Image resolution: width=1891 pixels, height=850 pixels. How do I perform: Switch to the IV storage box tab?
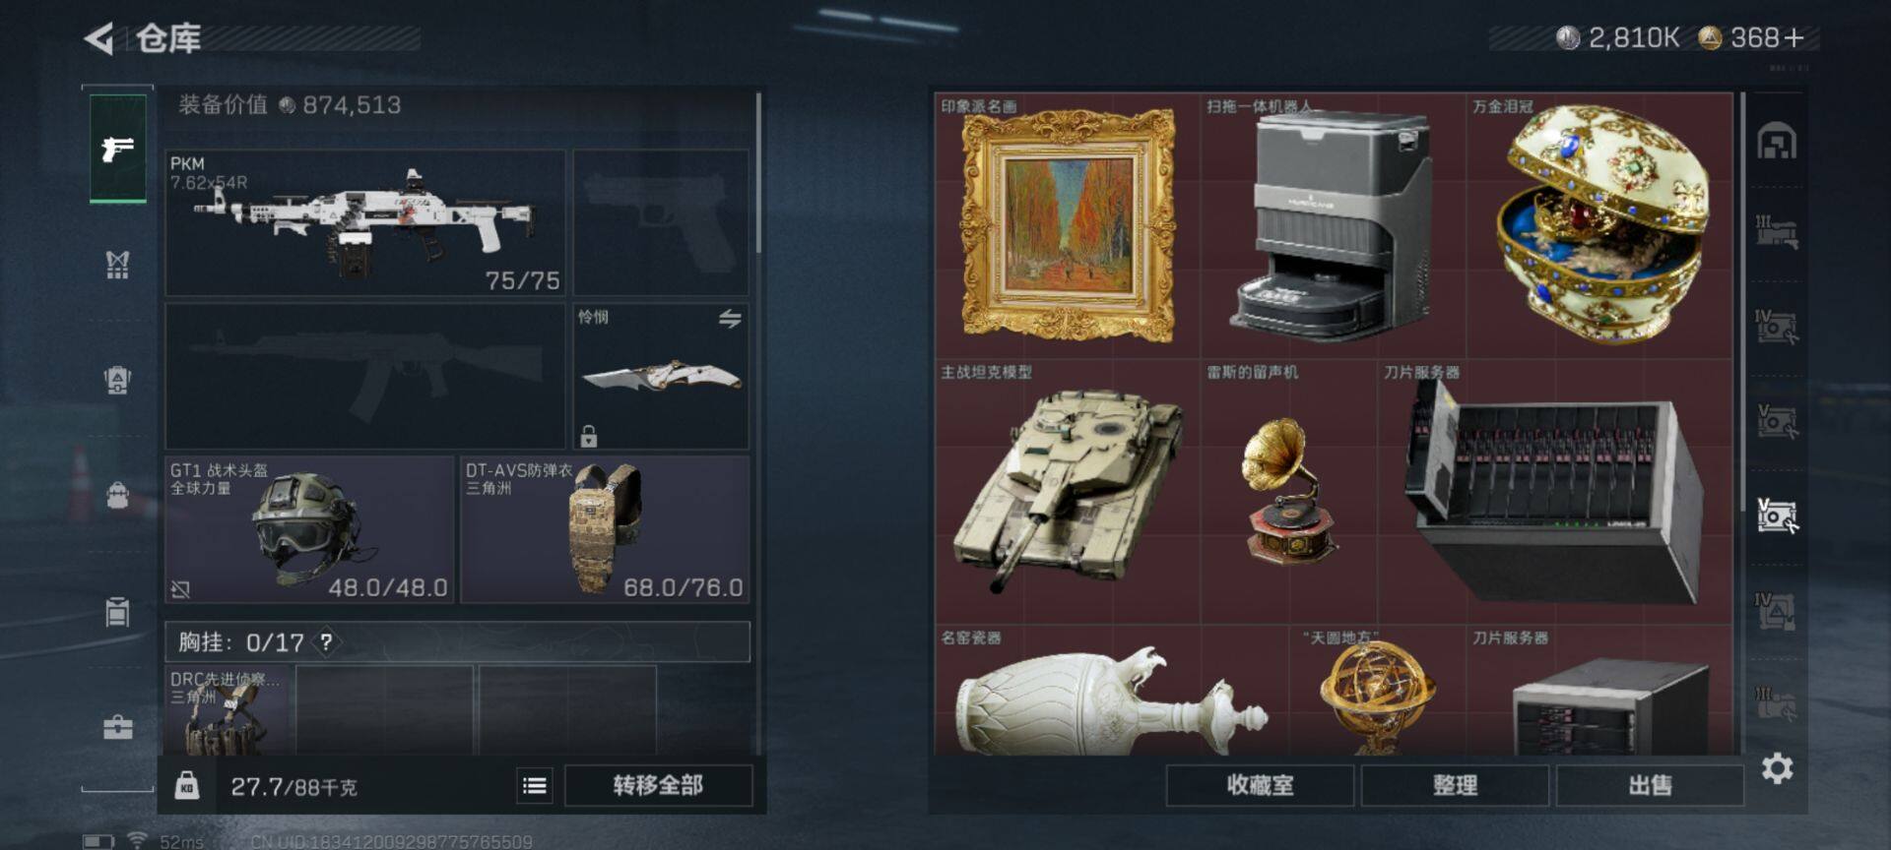point(1777,327)
